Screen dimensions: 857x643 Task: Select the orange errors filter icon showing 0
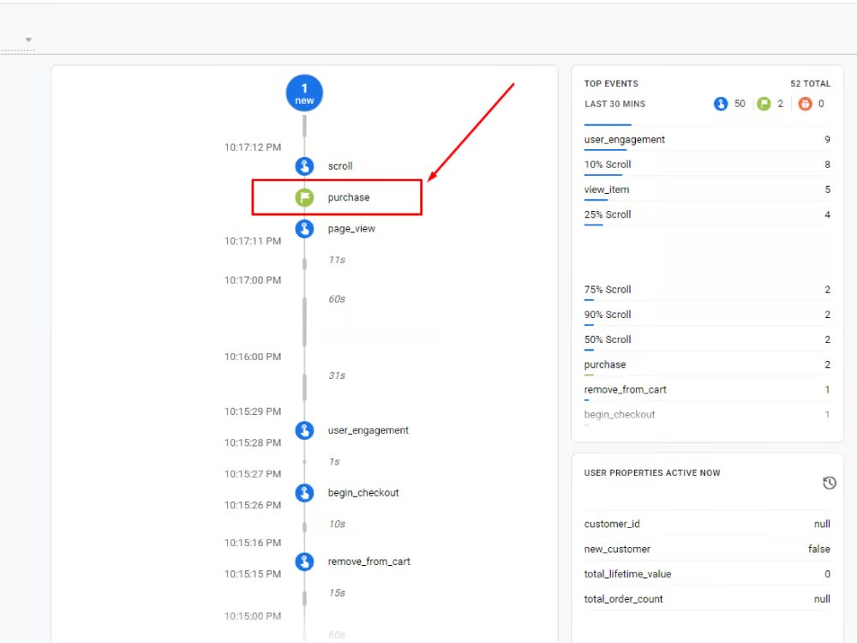pos(805,104)
